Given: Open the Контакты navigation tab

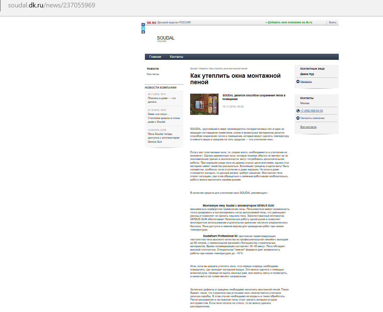Looking at the screenshot, I should (176, 57).
